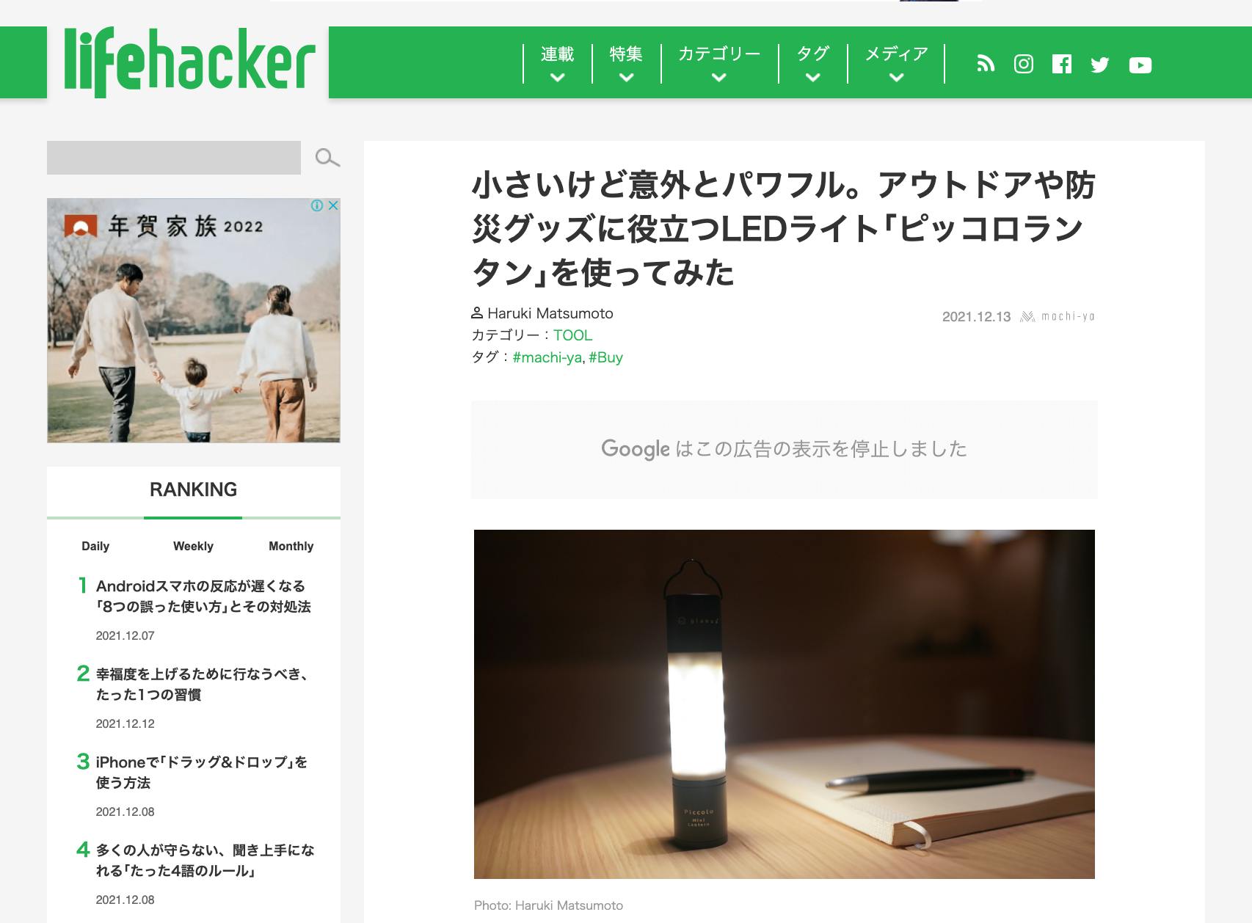Select the Weekly ranking tab
This screenshot has width=1252, height=923.
click(193, 546)
